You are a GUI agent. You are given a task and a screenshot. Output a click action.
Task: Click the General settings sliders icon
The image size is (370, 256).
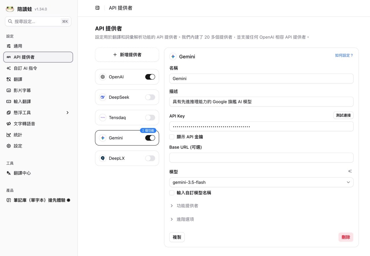[x=9, y=46]
